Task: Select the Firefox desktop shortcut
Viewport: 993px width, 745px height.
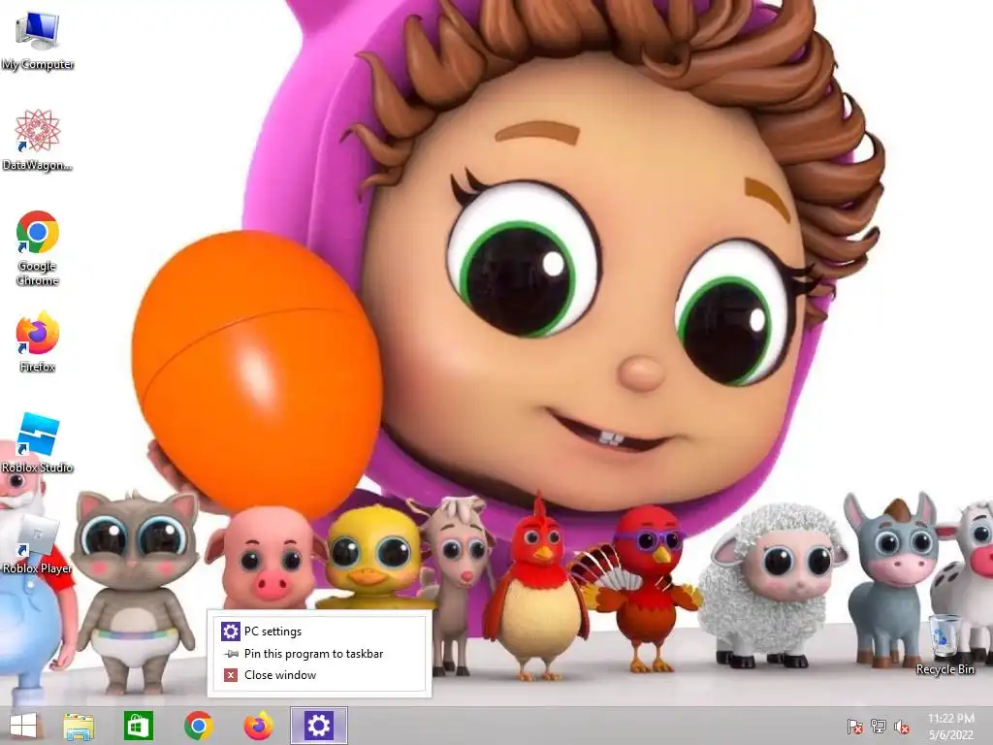Action: click(x=38, y=342)
